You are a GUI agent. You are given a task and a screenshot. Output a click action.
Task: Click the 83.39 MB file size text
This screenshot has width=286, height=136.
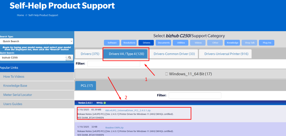(x=96, y=109)
